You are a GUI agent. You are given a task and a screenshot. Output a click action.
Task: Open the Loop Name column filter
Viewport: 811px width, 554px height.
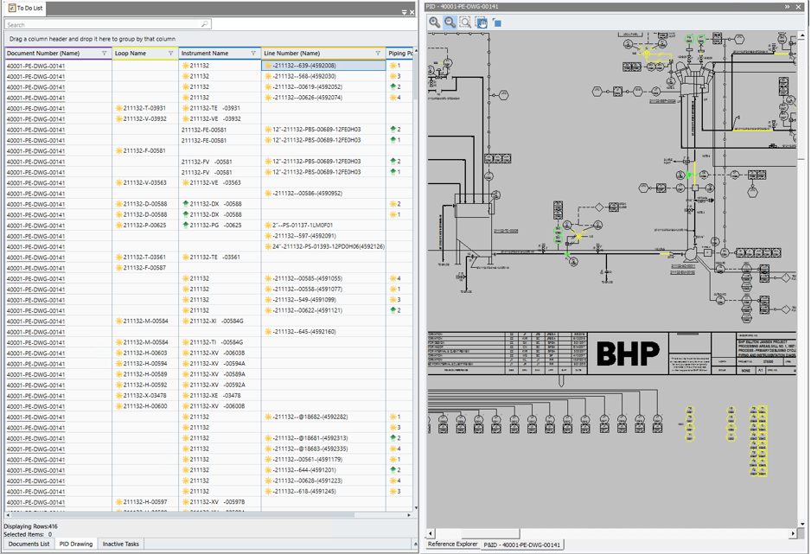coord(170,54)
